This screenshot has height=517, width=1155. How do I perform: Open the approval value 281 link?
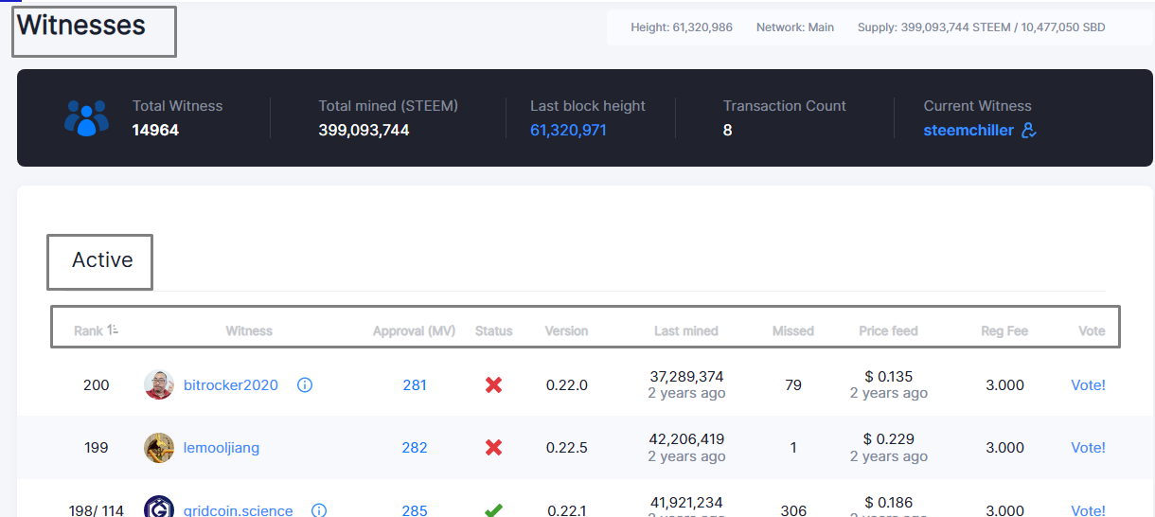pyautogui.click(x=415, y=385)
